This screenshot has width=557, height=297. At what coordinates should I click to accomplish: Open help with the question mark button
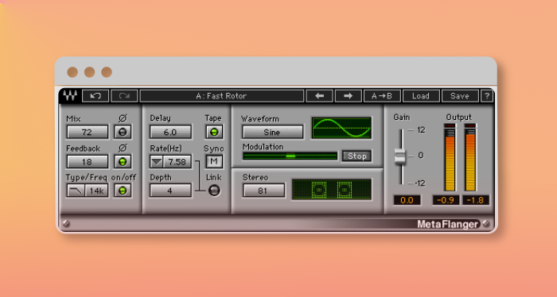487,96
